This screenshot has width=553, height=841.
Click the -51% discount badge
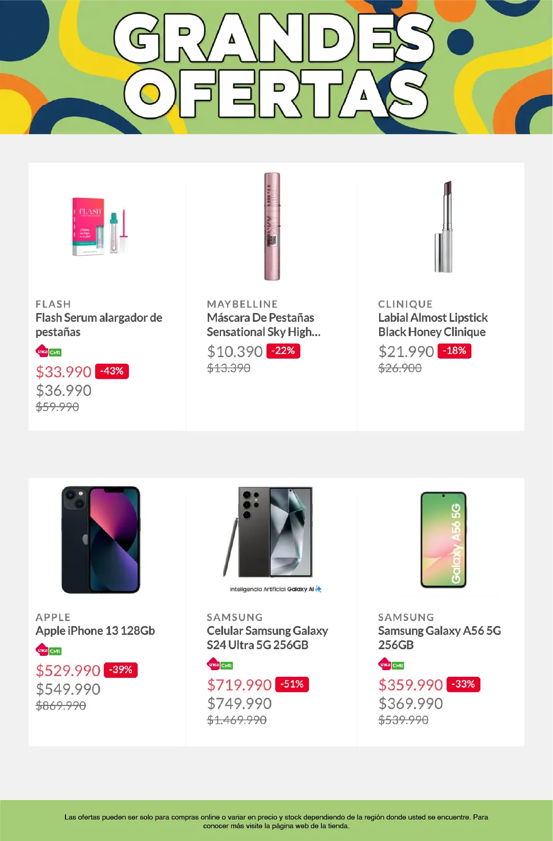tap(292, 684)
